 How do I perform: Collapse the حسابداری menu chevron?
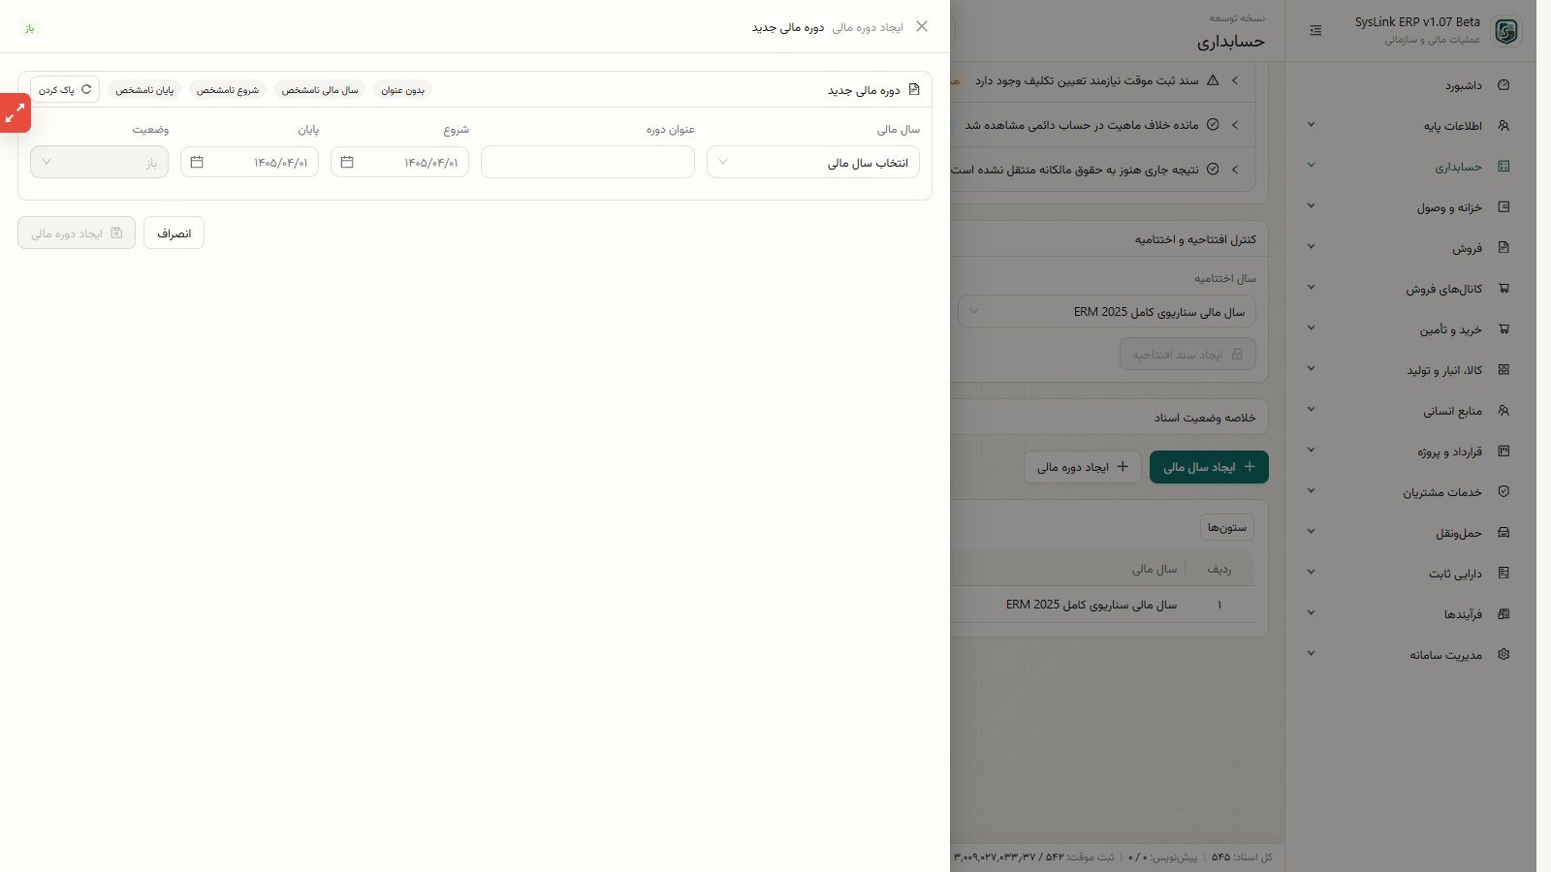(x=1311, y=166)
